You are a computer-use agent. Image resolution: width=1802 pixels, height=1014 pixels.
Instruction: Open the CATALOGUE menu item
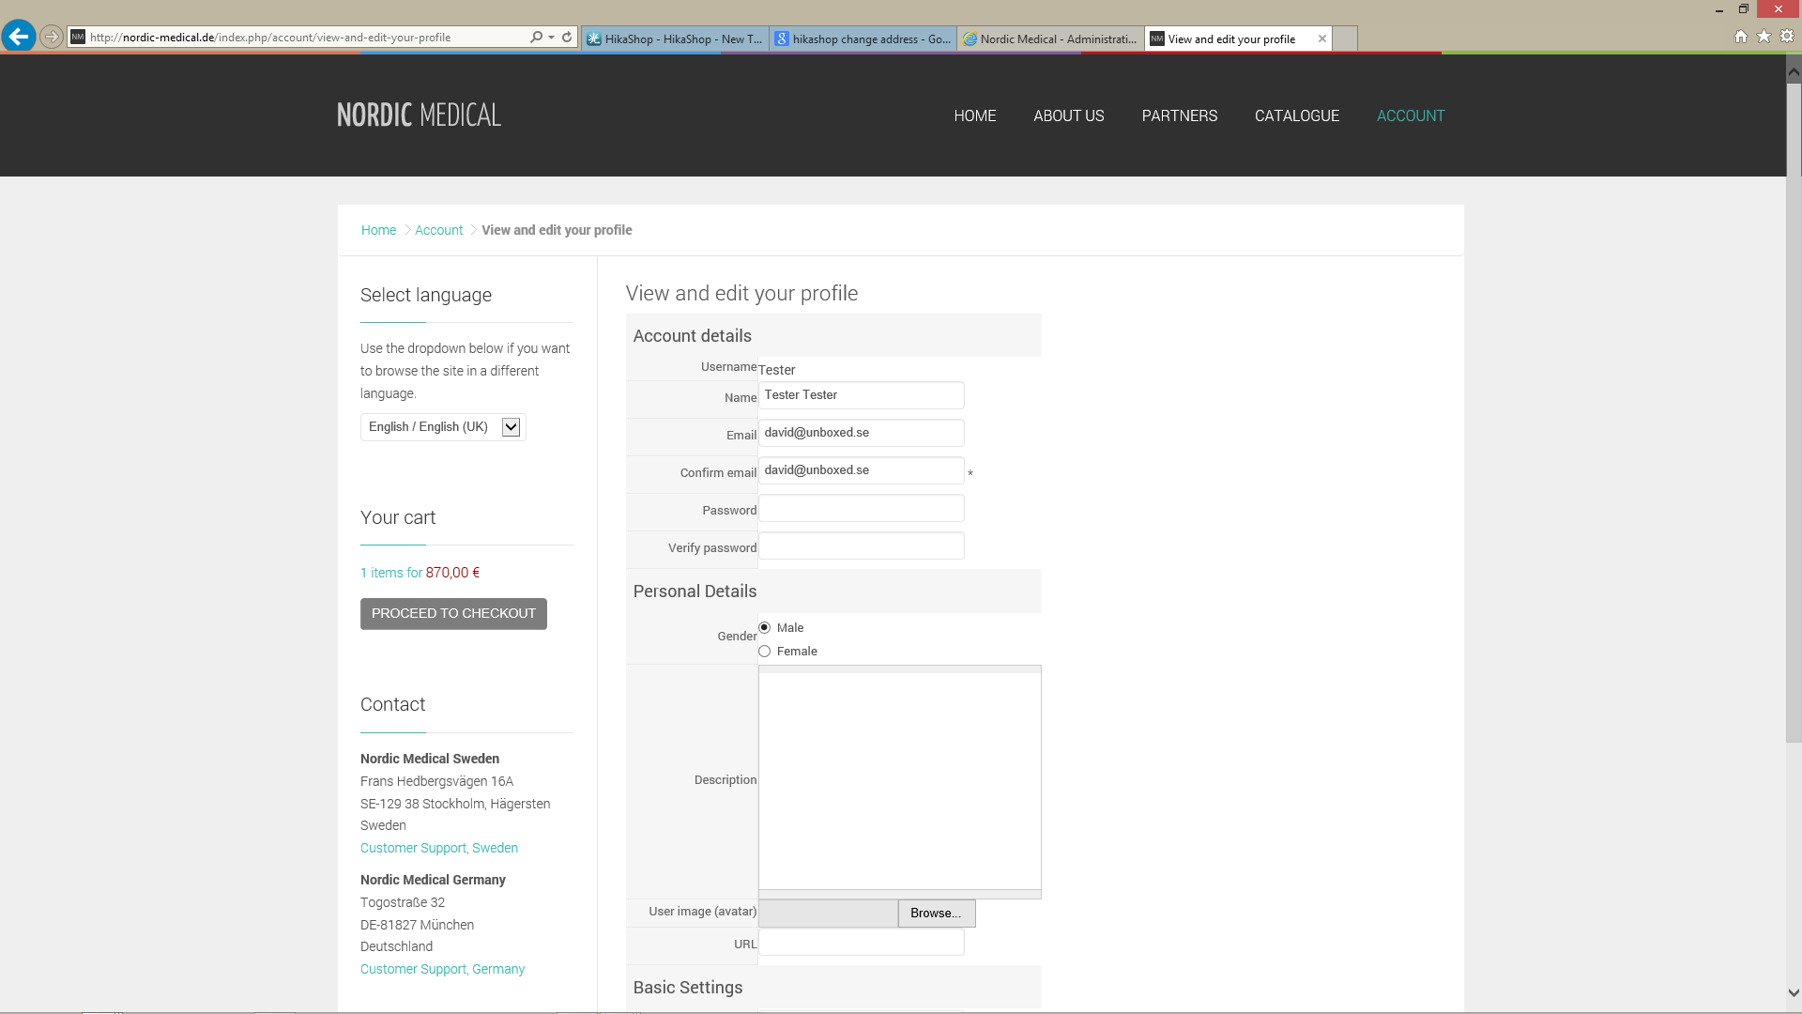[x=1296, y=115]
